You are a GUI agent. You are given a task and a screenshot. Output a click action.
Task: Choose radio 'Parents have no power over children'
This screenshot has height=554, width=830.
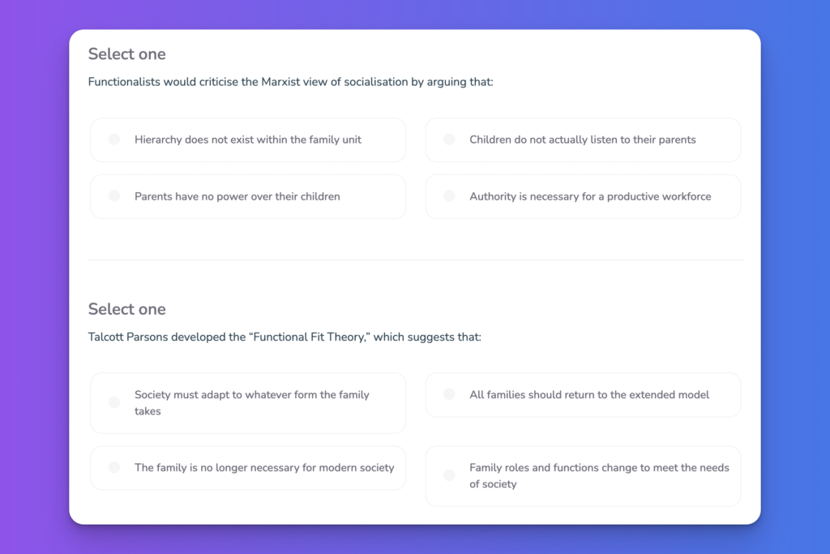pos(114,196)
